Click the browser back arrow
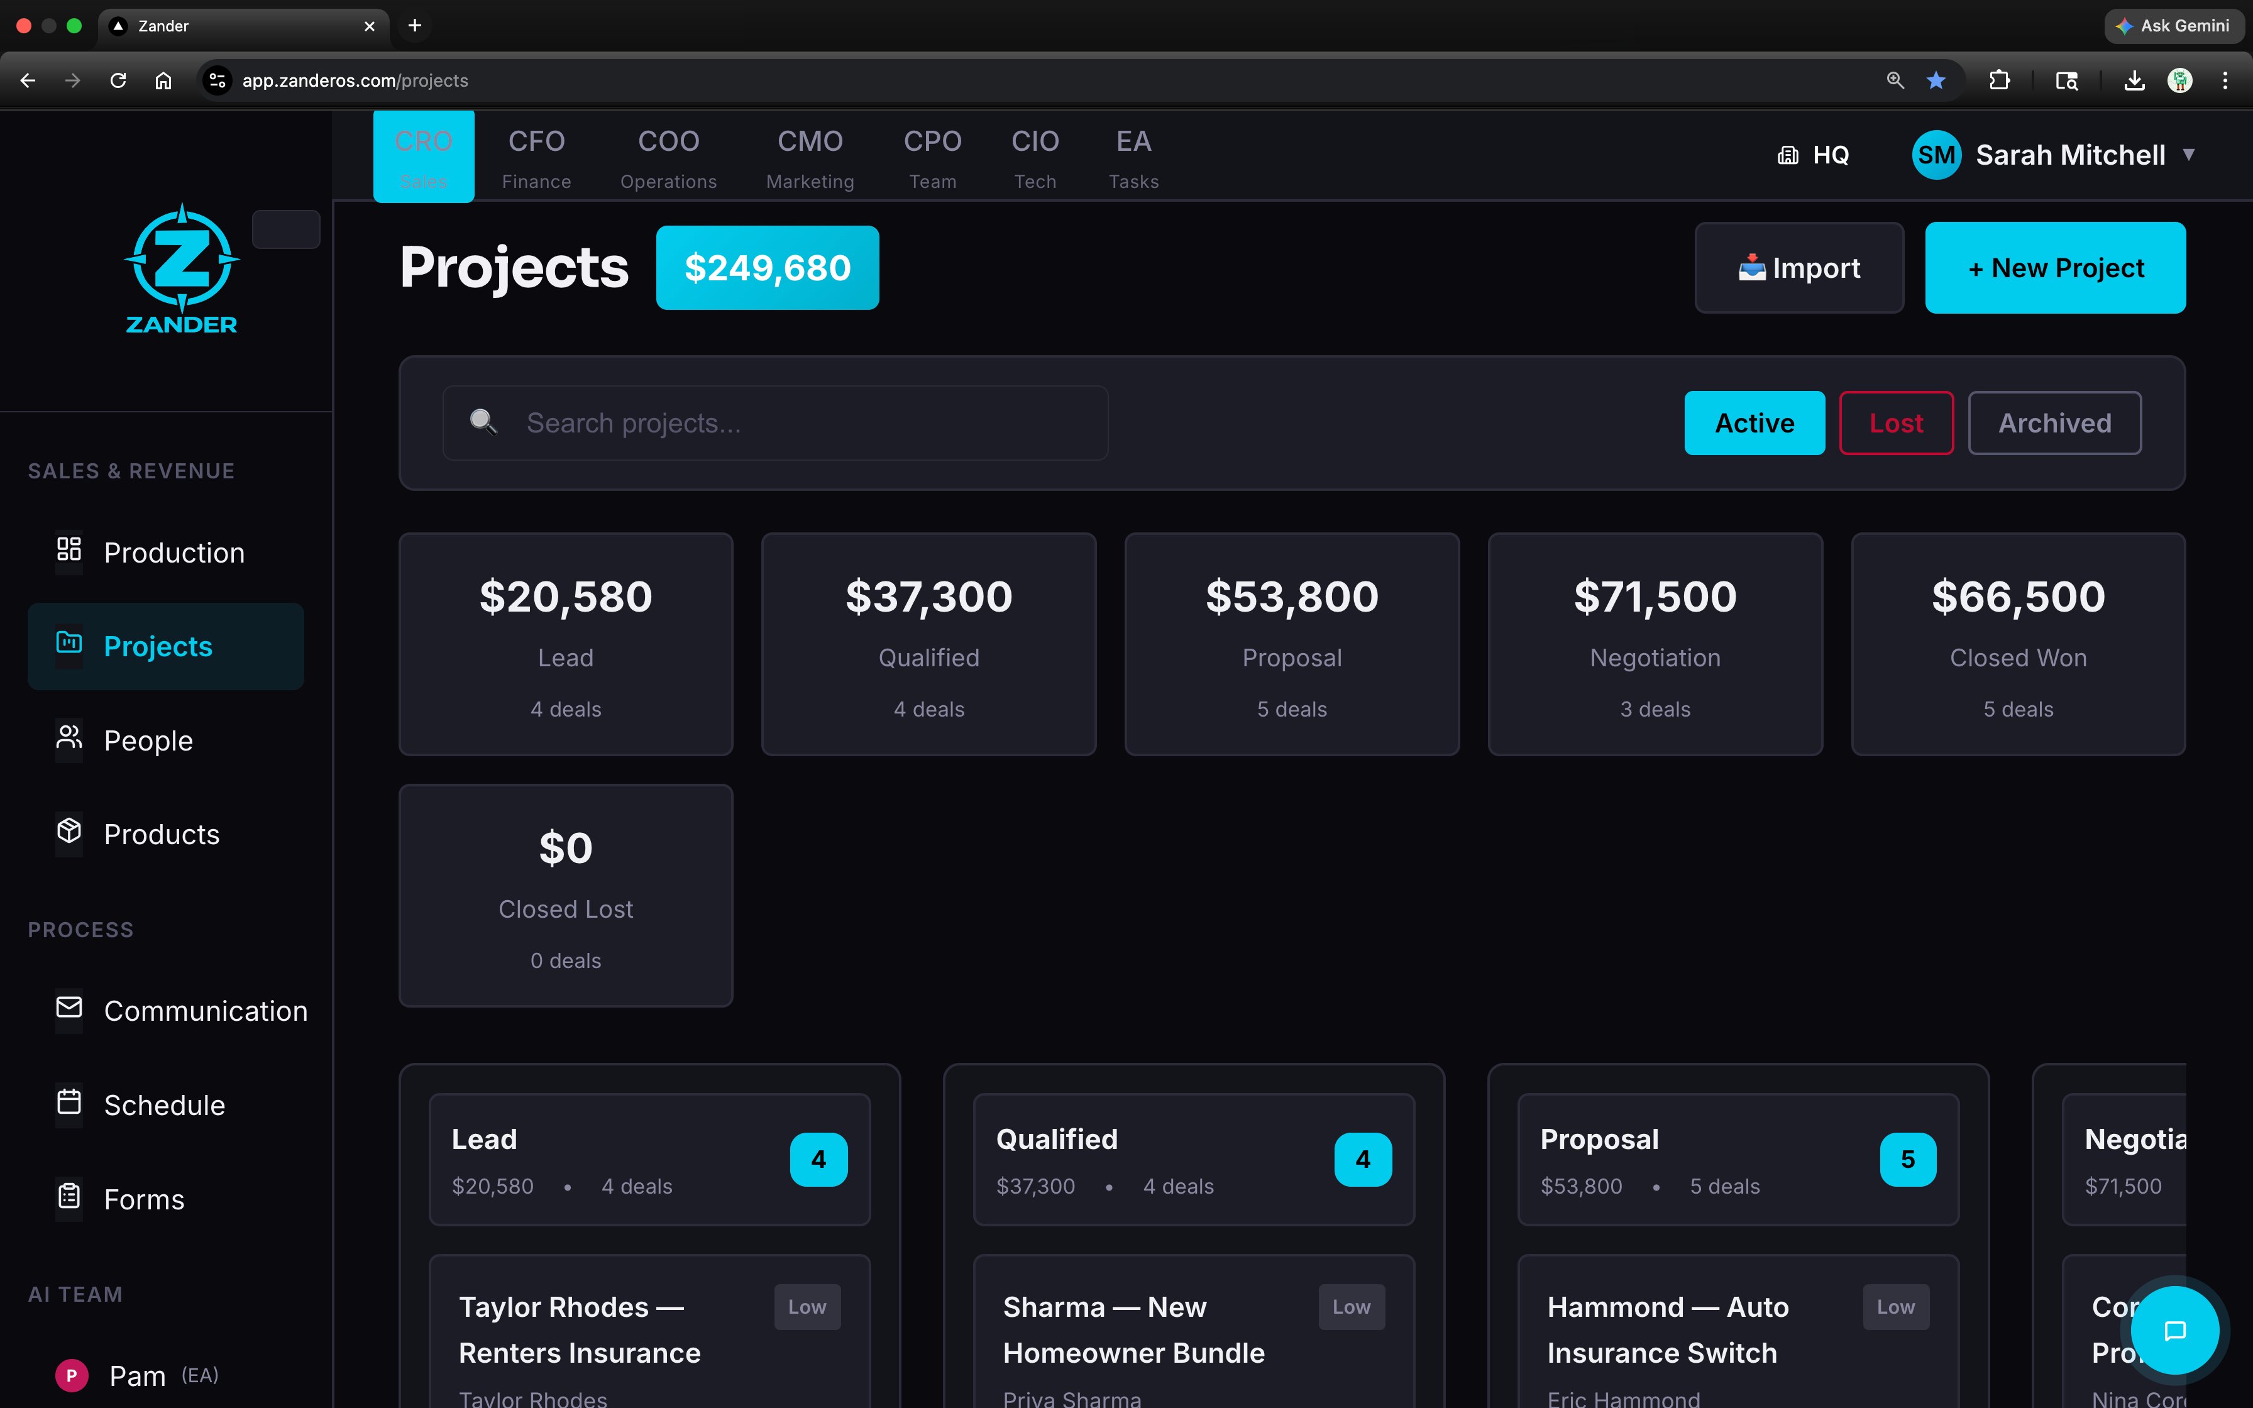The image size is (2253, 1408). click(x=28, y=80)
